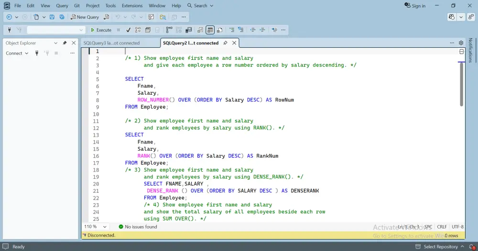Expand the New Item dropdown arrow

44,17
